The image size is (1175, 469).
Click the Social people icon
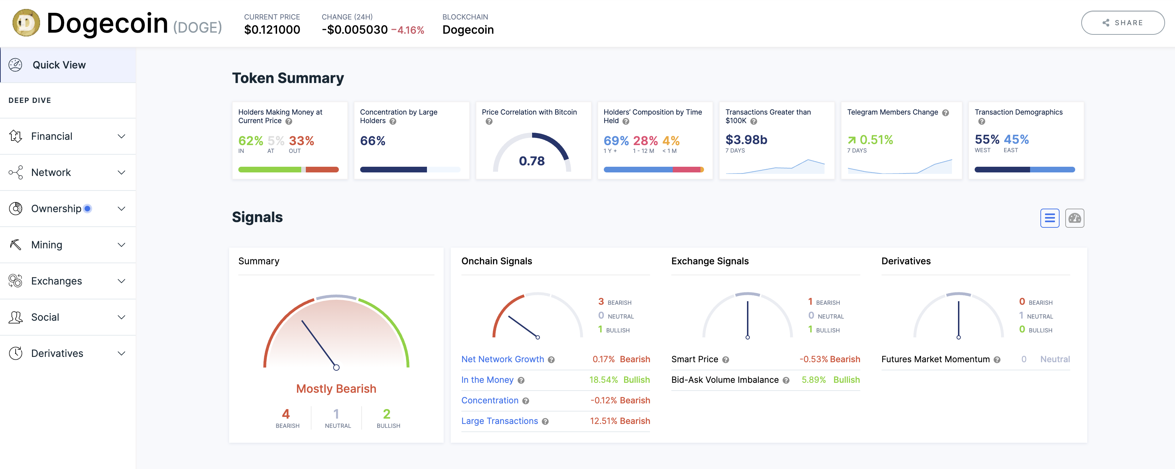tap(16, 317)
